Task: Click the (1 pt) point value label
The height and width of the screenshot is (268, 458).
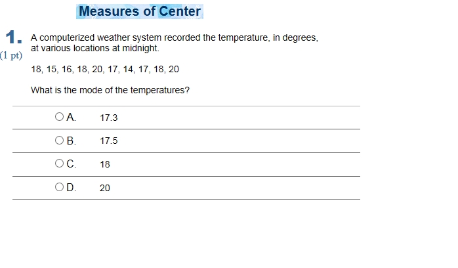Action: [11, 55]
